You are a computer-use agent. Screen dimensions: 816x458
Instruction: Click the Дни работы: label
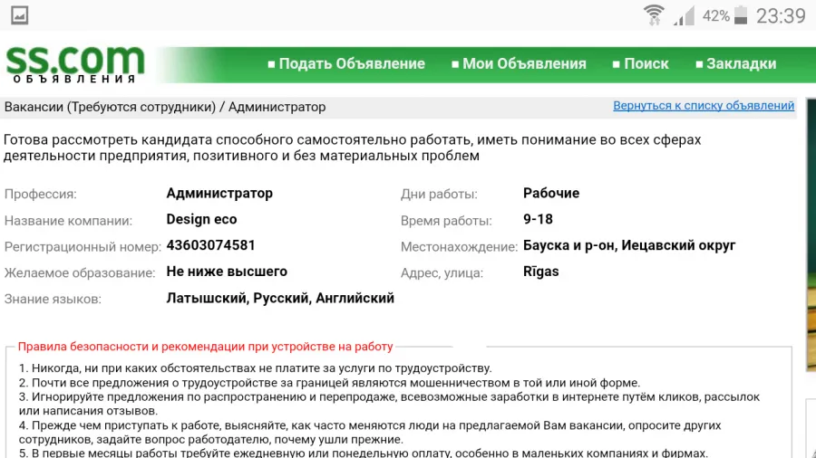439,195
